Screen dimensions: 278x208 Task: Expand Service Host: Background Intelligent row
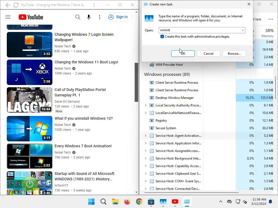pyautogui.click(x=146, y=158)
